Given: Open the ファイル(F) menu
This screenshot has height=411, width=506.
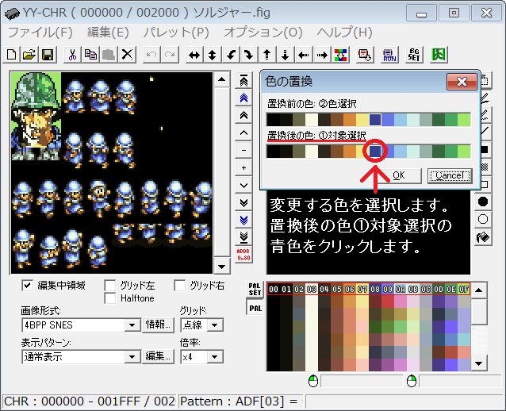Looking at the screenshot, I should [x=40, y=33].
